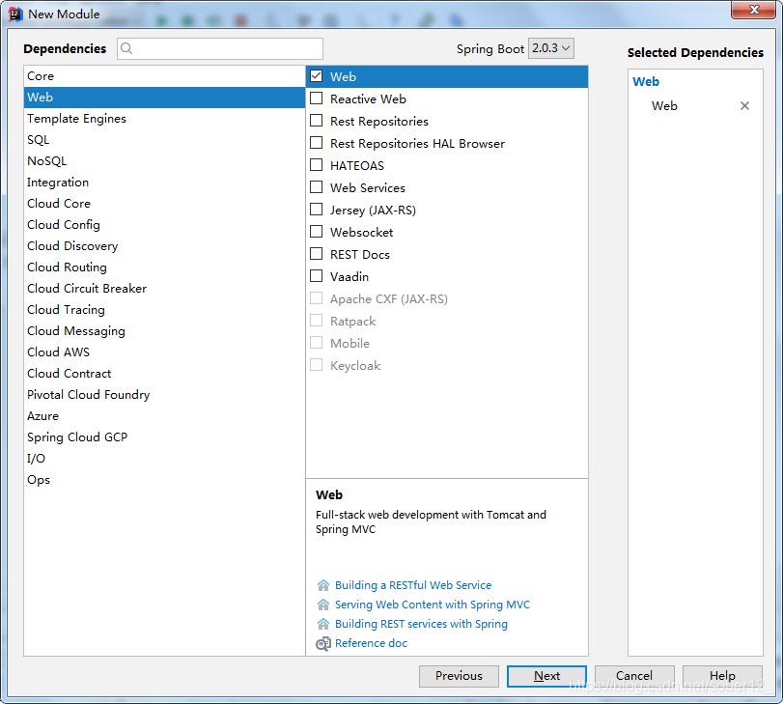The height and width of the screenshot is (704, 783).
Task: Click the house icon beside Serving Web Content
Action: pyautogui.click(x=323, y=605)
